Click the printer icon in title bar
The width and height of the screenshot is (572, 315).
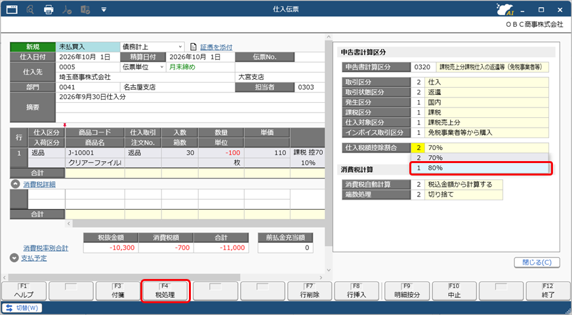[49, 9]
